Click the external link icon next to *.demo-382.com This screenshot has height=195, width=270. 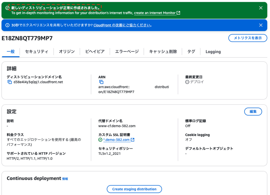[133, 140]
